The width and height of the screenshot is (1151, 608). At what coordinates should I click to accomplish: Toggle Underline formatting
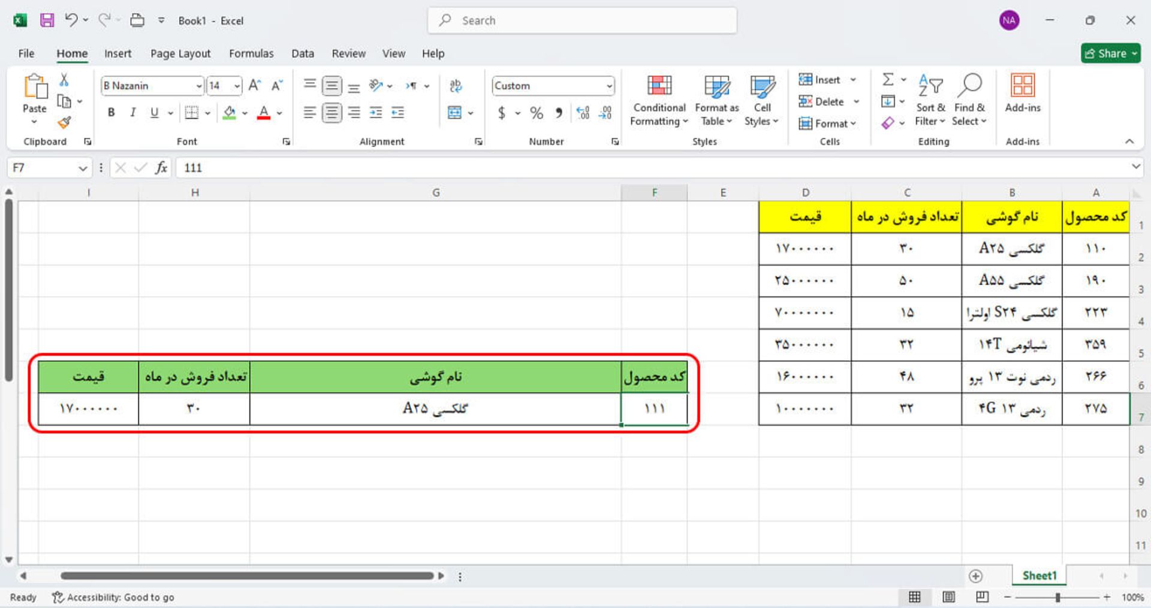point(154,112)
